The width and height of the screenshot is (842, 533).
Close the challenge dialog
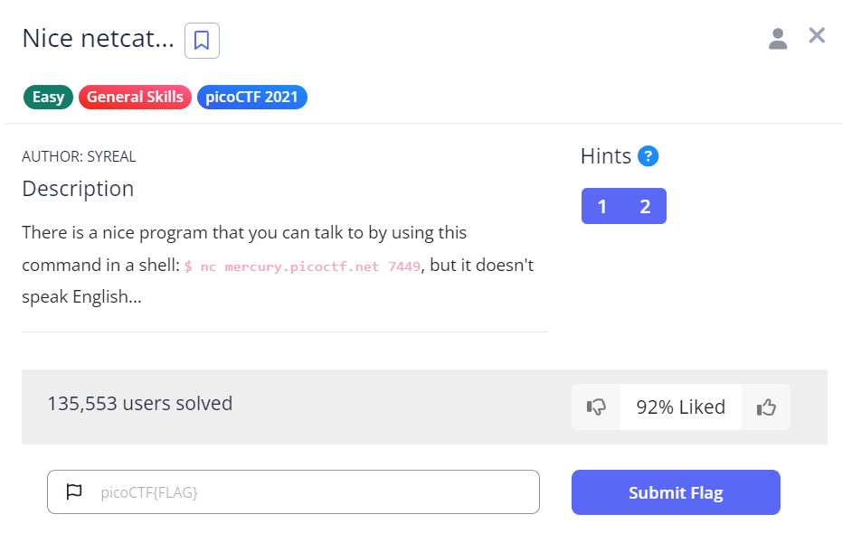pyautogui.click(x=817, y=35)
